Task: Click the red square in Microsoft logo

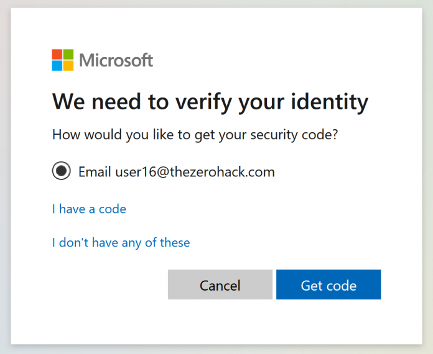Action: (x=57, y=54)
